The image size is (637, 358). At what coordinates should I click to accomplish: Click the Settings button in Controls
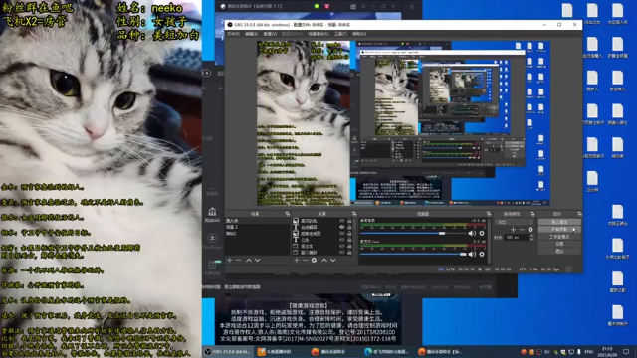(559, 244)
